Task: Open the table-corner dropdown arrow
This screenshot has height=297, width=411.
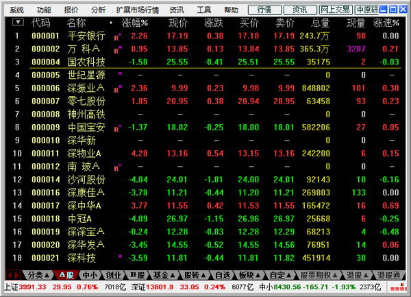Action: click(x=18, y=23)
